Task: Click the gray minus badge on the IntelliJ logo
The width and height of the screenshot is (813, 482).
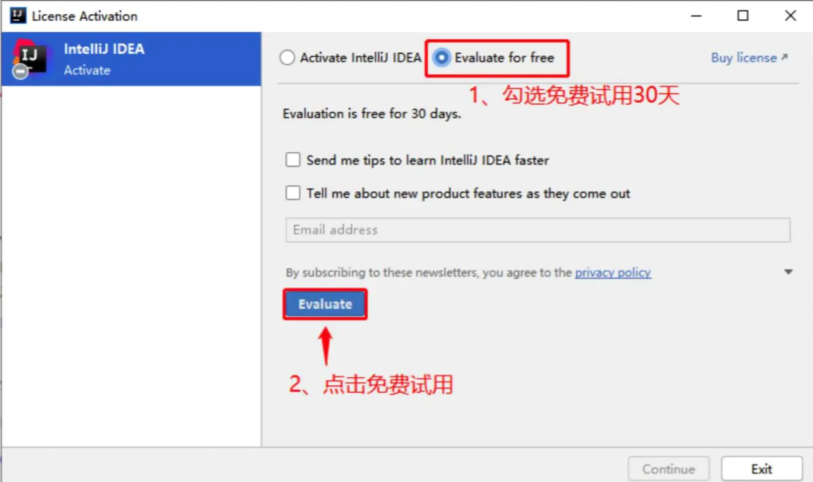Action: click(x=20, y=72)
